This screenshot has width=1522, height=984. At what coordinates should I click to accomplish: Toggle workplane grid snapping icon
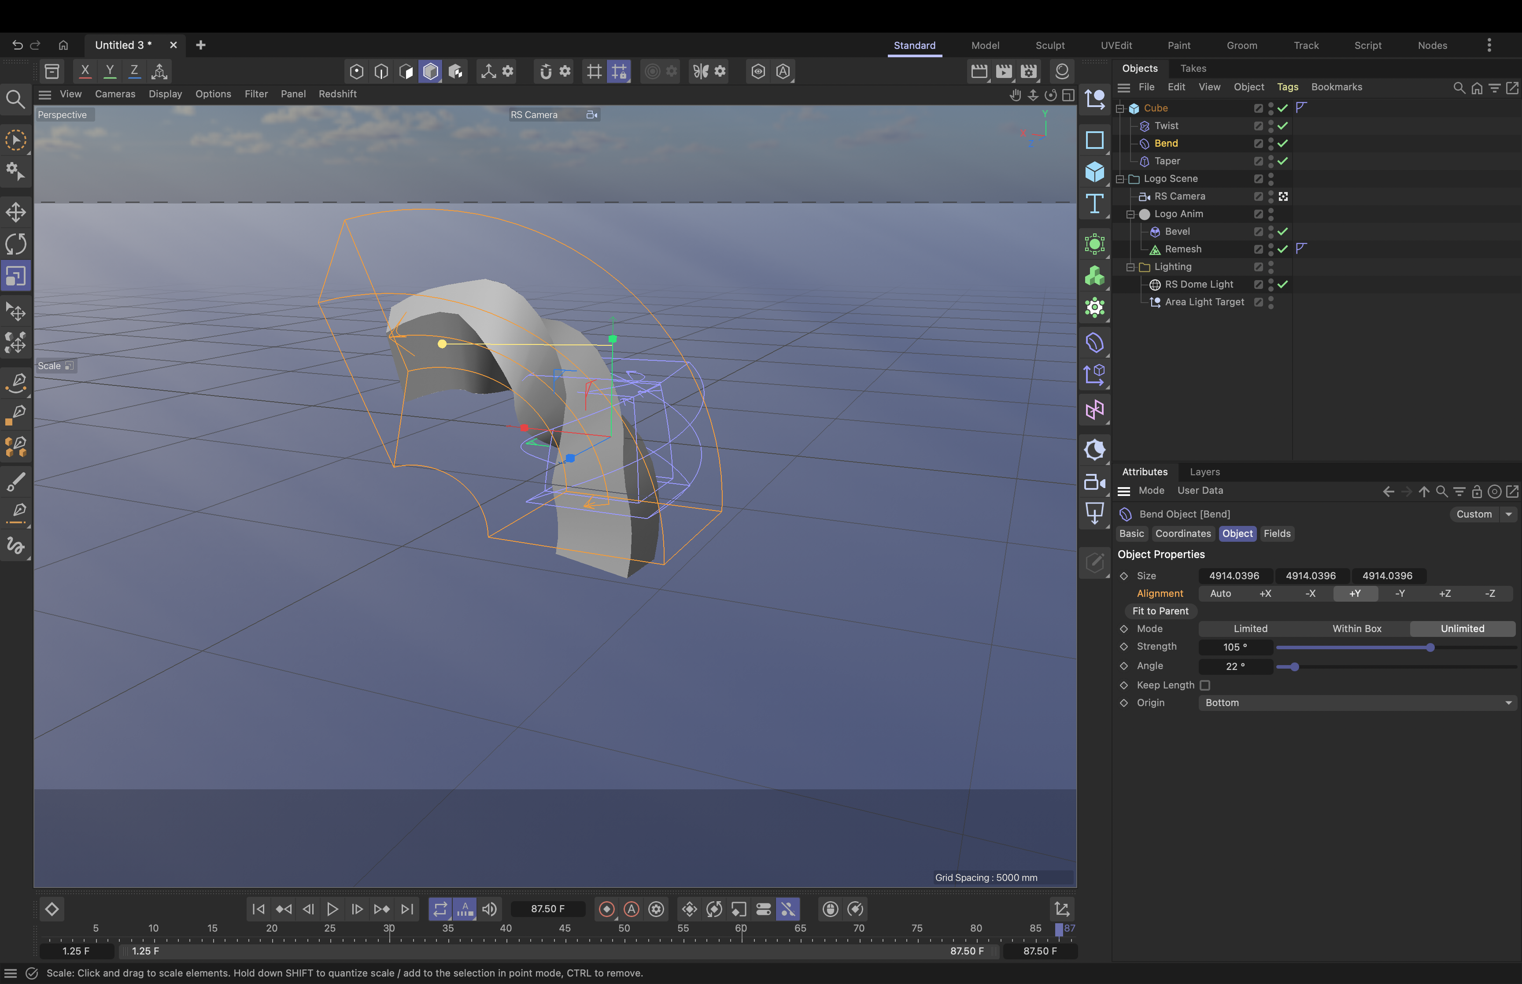click(619, 71)
